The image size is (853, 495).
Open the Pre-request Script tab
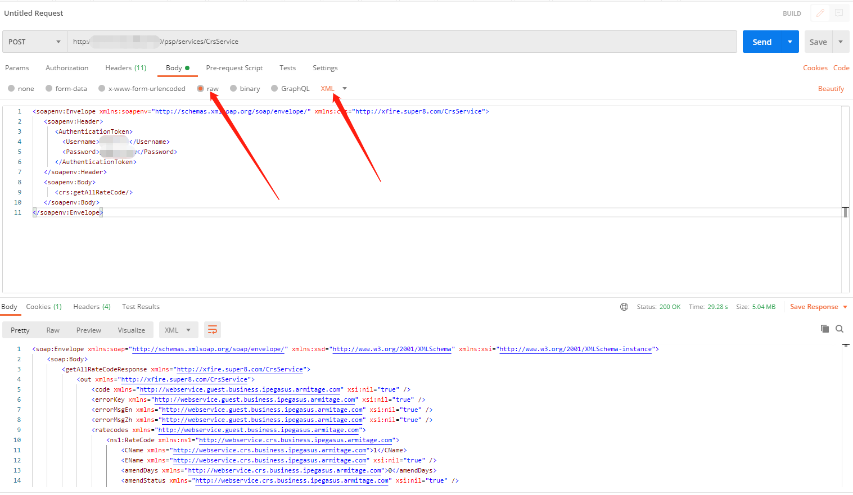pyautogui.click(x=234, y=68)
